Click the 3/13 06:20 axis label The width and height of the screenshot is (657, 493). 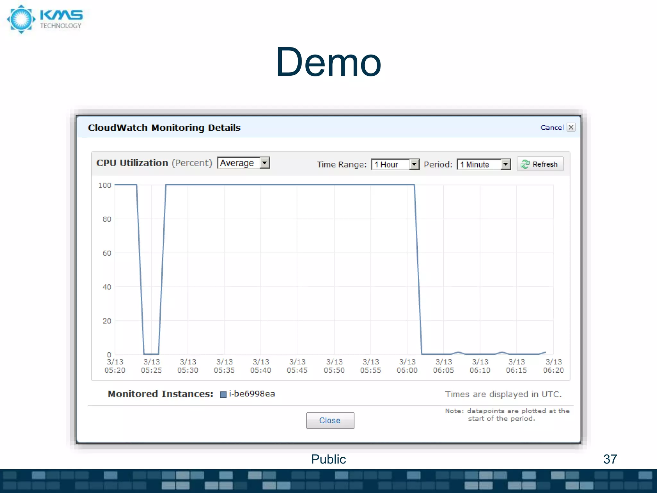[553, 366]
